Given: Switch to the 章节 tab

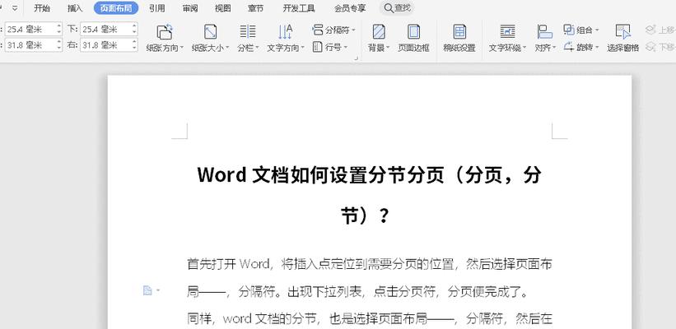Looking at the screenshot, I should 255,8.
